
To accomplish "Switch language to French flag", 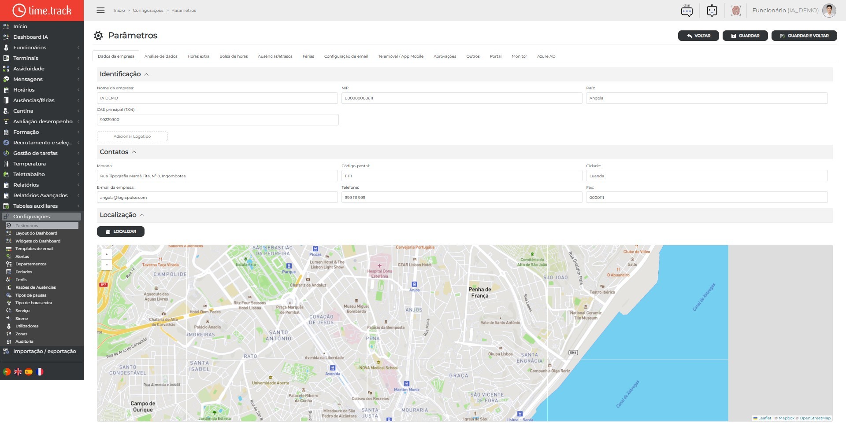I will point(40,371).
